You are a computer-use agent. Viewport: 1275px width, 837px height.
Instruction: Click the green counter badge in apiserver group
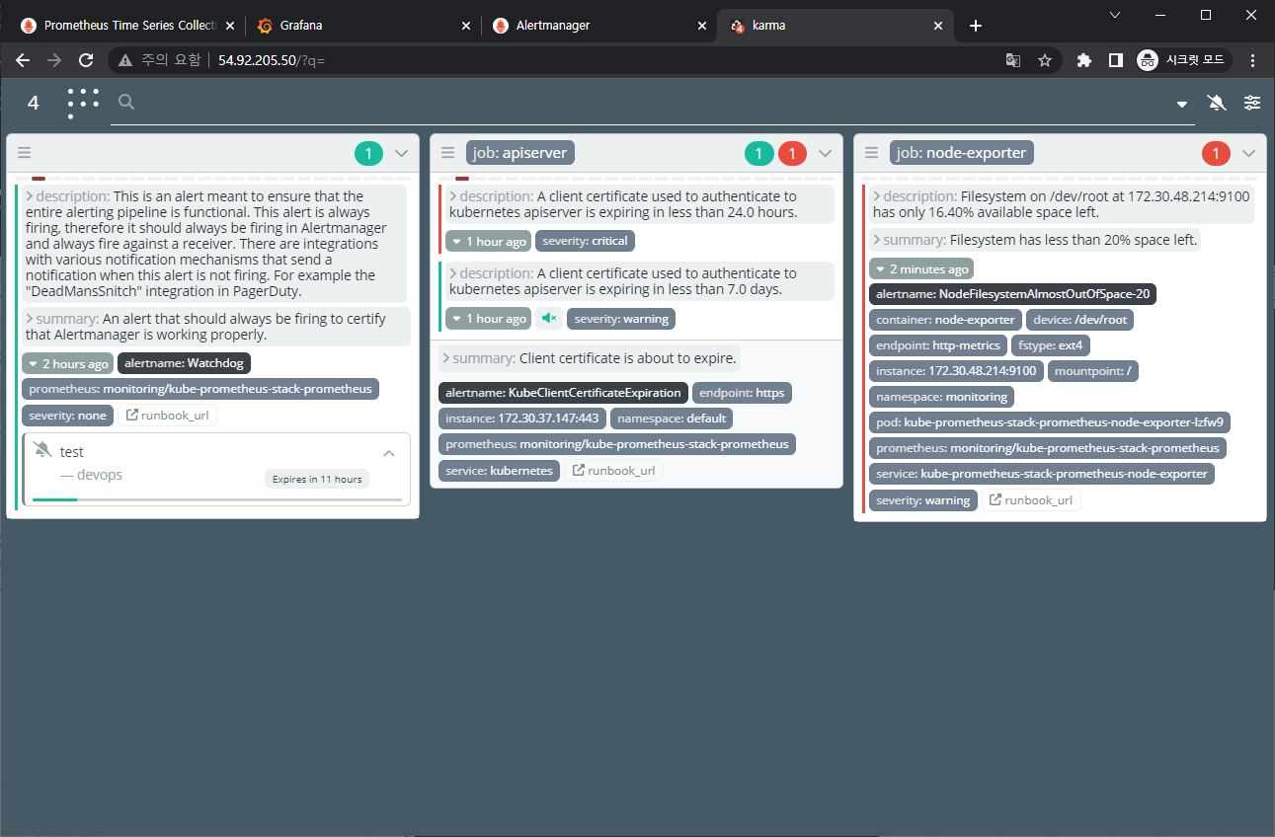pyautogui.click(x=758, y=153)
